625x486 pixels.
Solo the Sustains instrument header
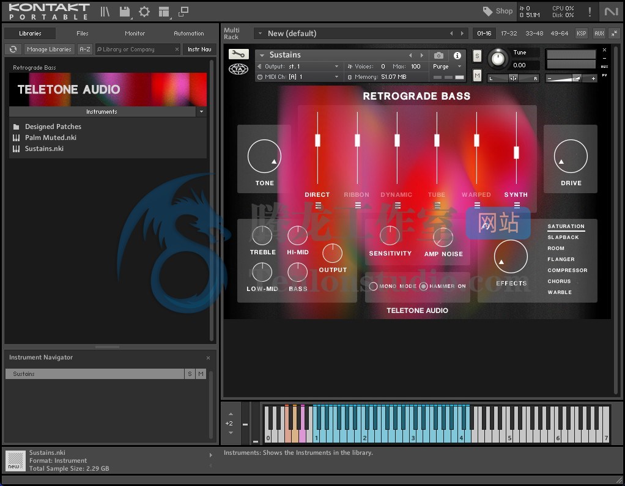click(x=477, y=56)
